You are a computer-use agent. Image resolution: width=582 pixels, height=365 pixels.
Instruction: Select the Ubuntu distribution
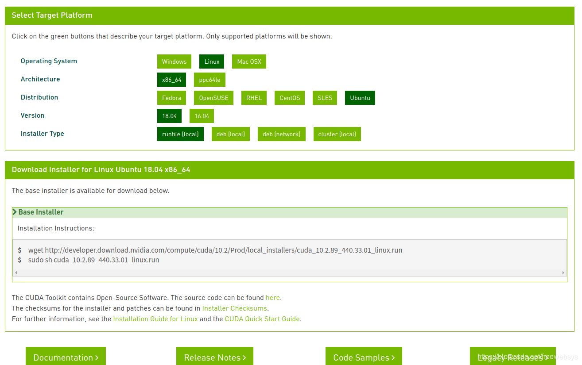pyautogui.click(x=360, y=98)
